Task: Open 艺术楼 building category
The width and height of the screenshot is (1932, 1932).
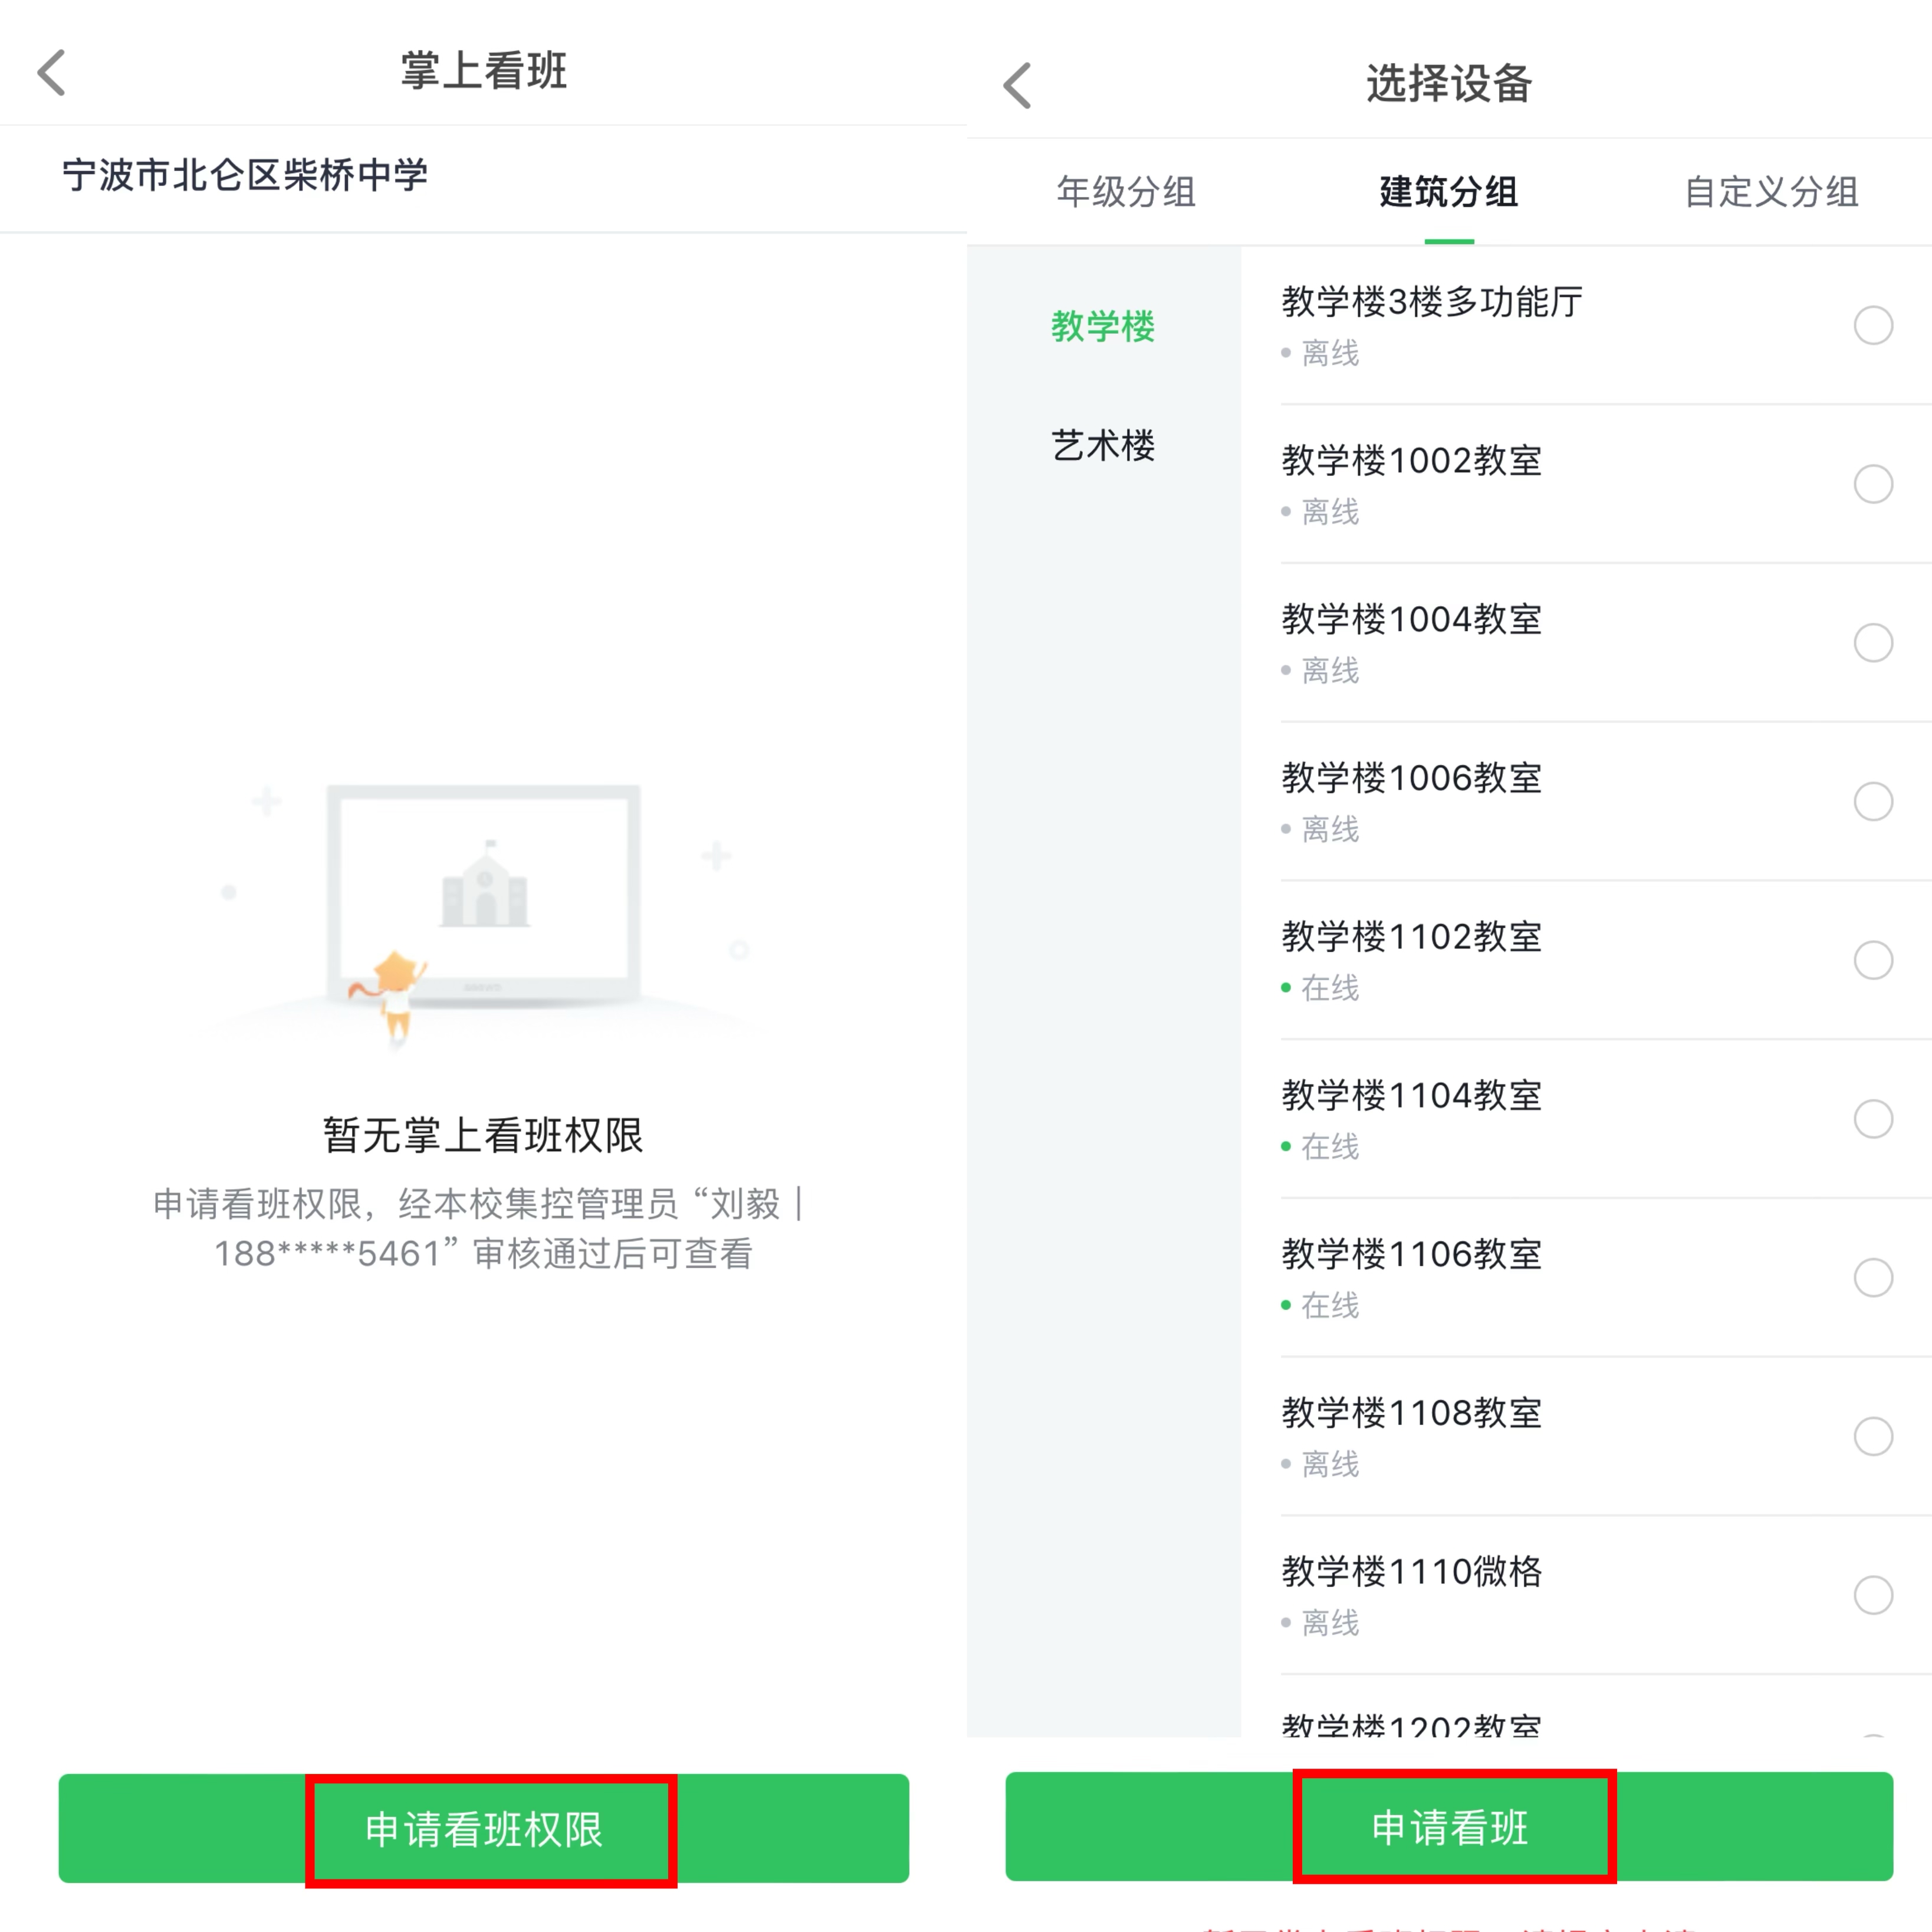Action: point(1103,445)
